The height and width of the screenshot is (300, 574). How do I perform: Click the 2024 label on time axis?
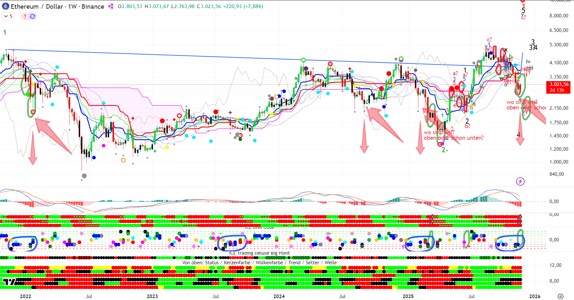point(279,296)
